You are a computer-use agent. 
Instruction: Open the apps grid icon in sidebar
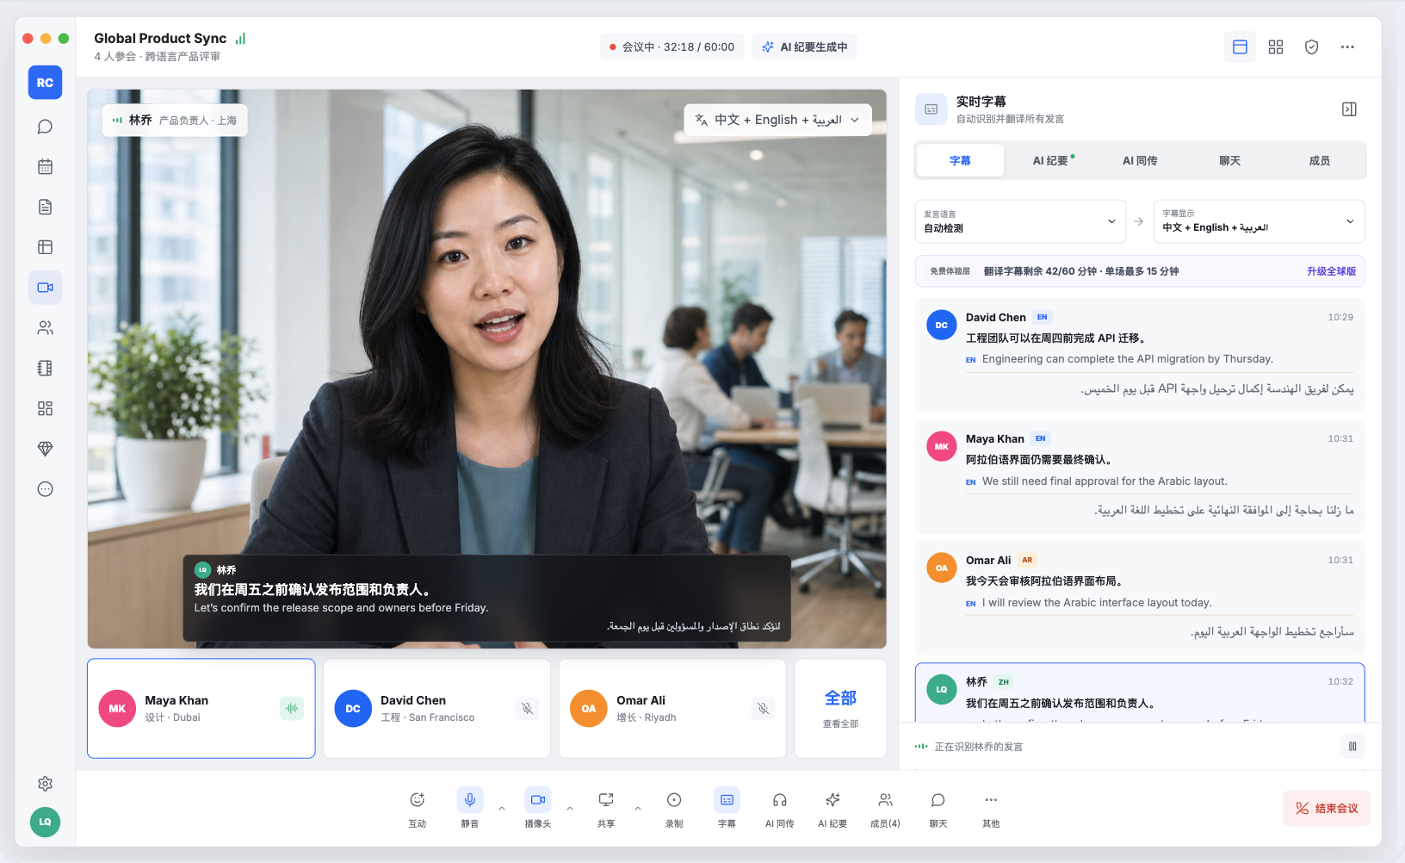pyautogui.click(x=45, y=408)
